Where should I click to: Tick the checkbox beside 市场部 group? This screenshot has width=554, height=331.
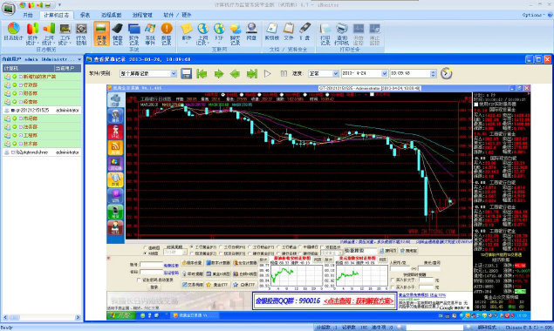tap(20, 118)
